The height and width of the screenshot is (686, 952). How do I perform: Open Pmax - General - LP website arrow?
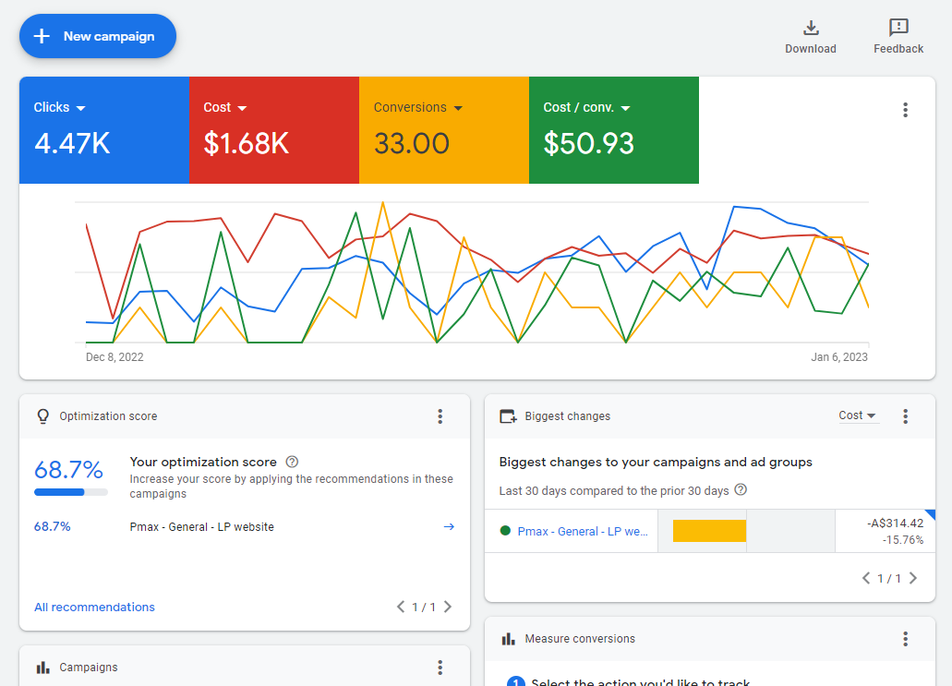pos(449,527)
